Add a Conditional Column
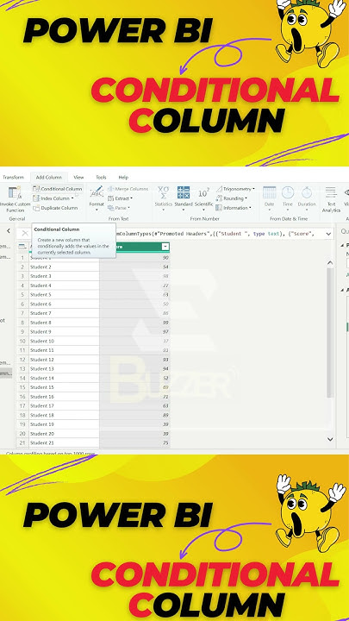 tap(58, 189)
